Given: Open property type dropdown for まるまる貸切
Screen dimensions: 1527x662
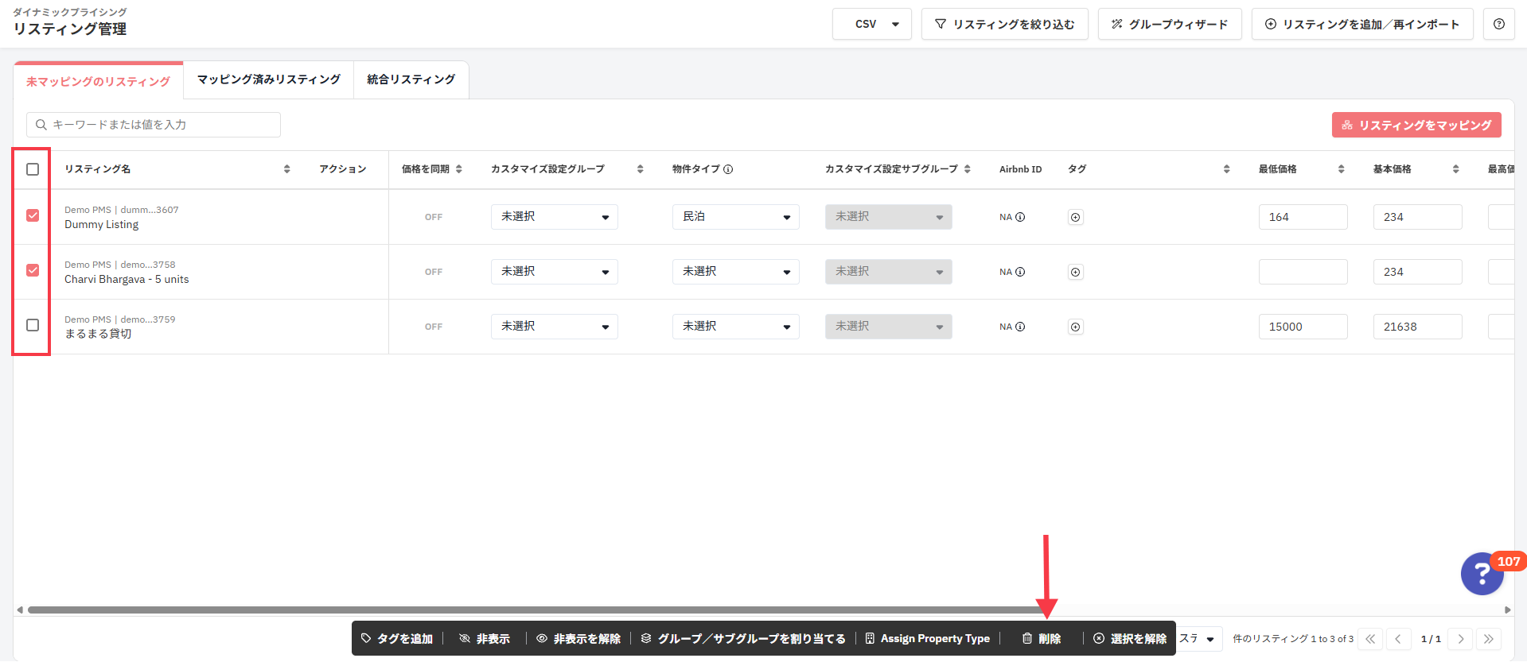Looking at the screenshot, I should (736, 327).
